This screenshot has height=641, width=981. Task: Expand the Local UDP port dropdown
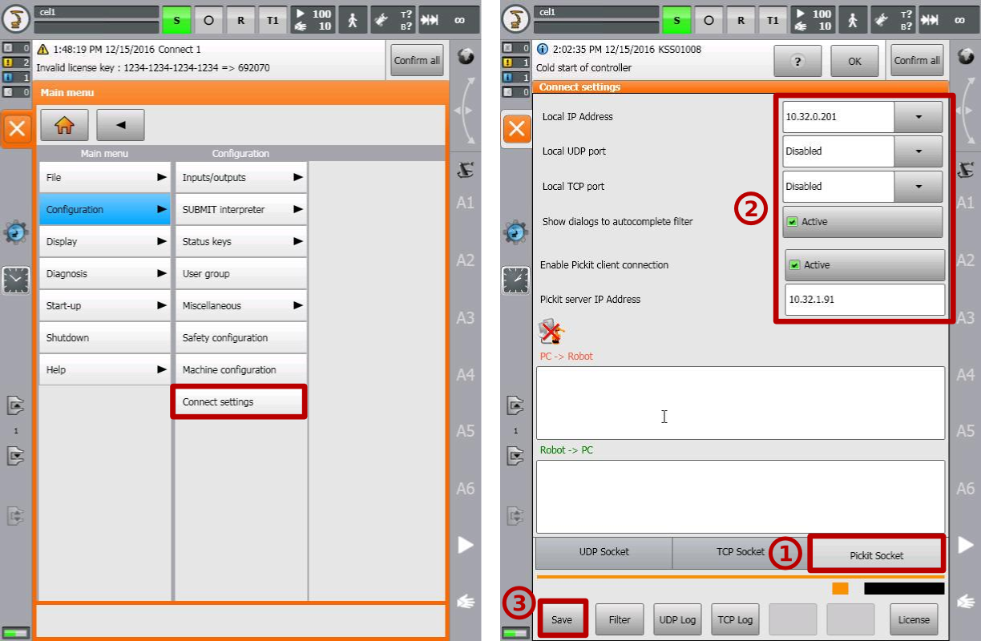click(918, 151)
